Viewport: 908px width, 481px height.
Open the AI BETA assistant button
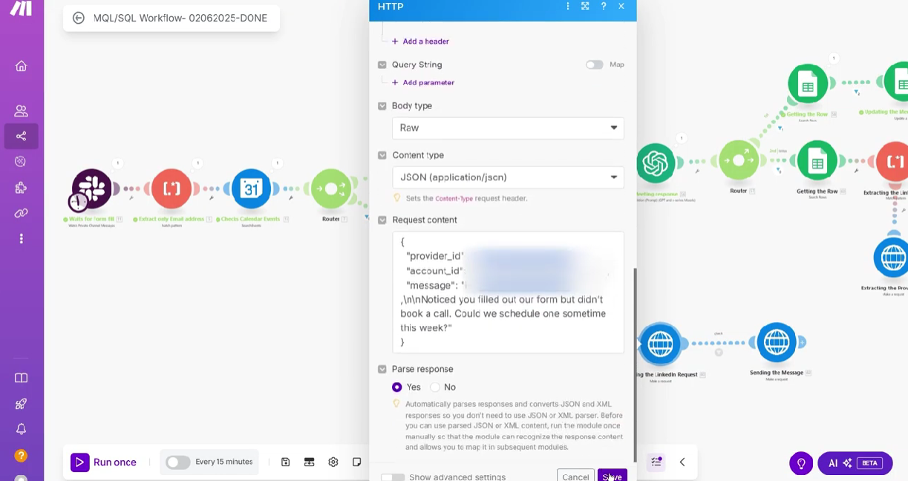point(855,463)
